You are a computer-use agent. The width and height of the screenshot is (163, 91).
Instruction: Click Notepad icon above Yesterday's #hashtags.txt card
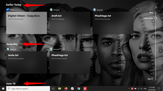51,49
